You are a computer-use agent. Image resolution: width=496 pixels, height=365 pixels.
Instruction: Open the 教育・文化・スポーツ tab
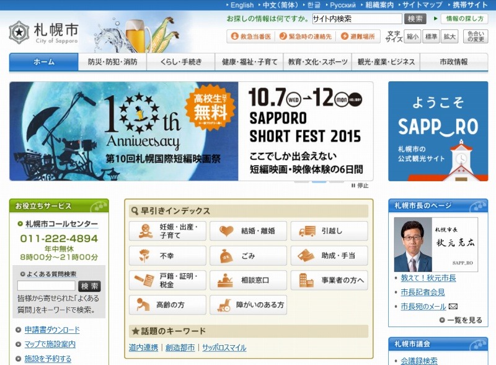[x=317, y=62]
